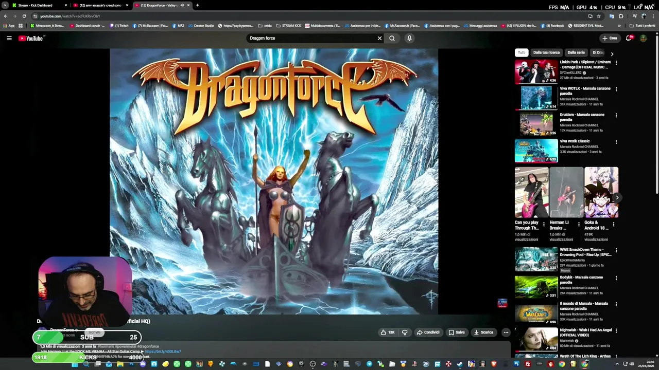Viewport: 659px width, 370px height.
Task: Open a new browser tab
Action: (197, 5)
